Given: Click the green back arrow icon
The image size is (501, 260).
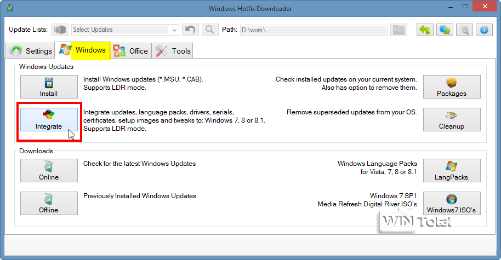Looking at the screenshot, I should tap(425, 30).
